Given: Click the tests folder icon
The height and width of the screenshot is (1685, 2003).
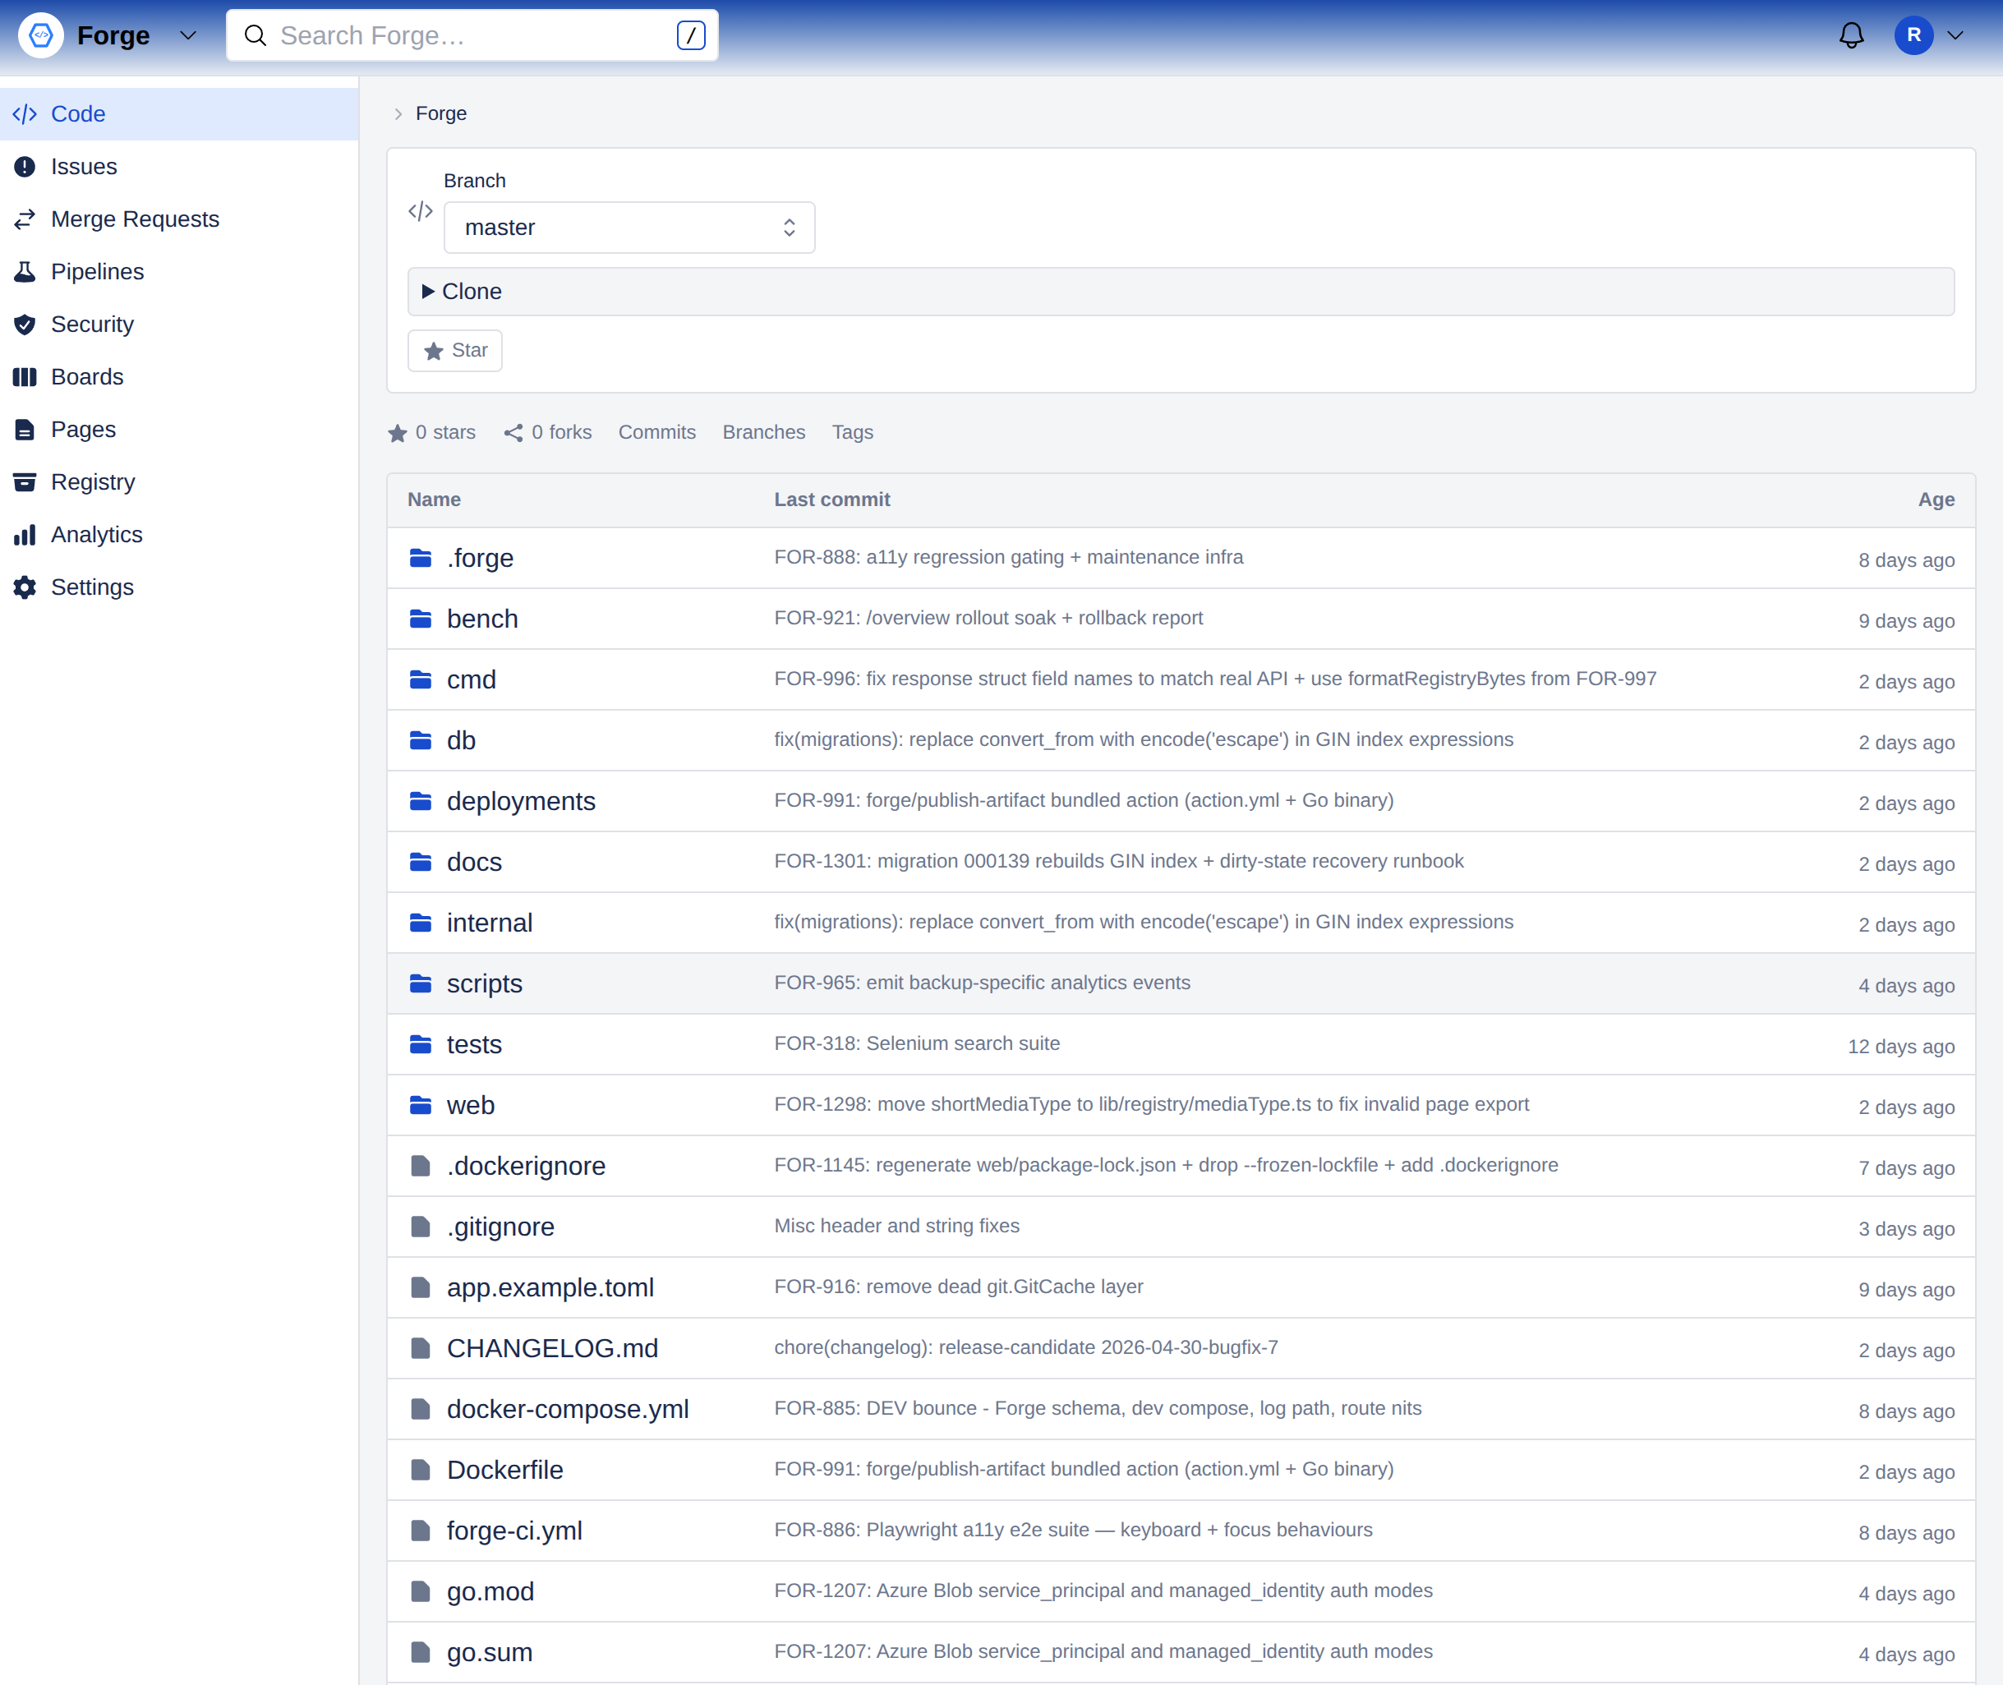Looking at the screenshot, I should (421, 1044).
